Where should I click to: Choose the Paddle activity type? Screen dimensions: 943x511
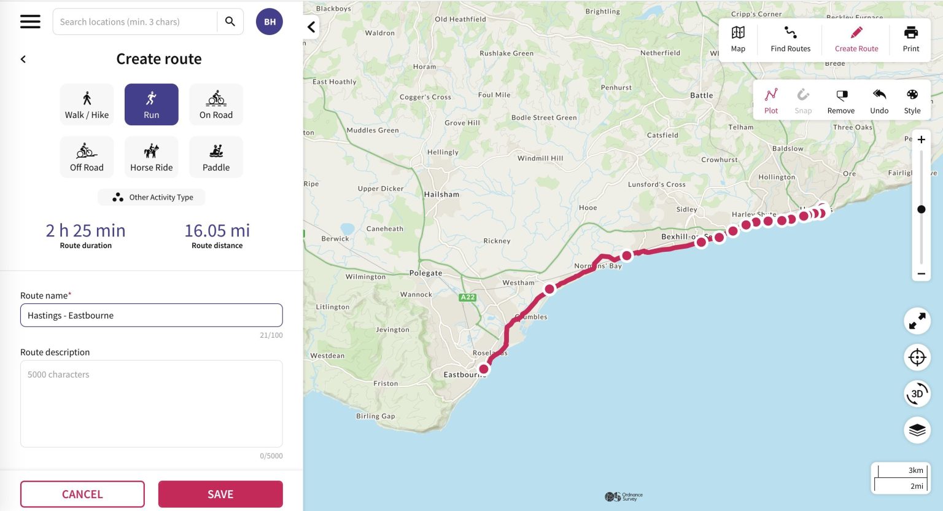pyautogui.click(x=215, y=156)
